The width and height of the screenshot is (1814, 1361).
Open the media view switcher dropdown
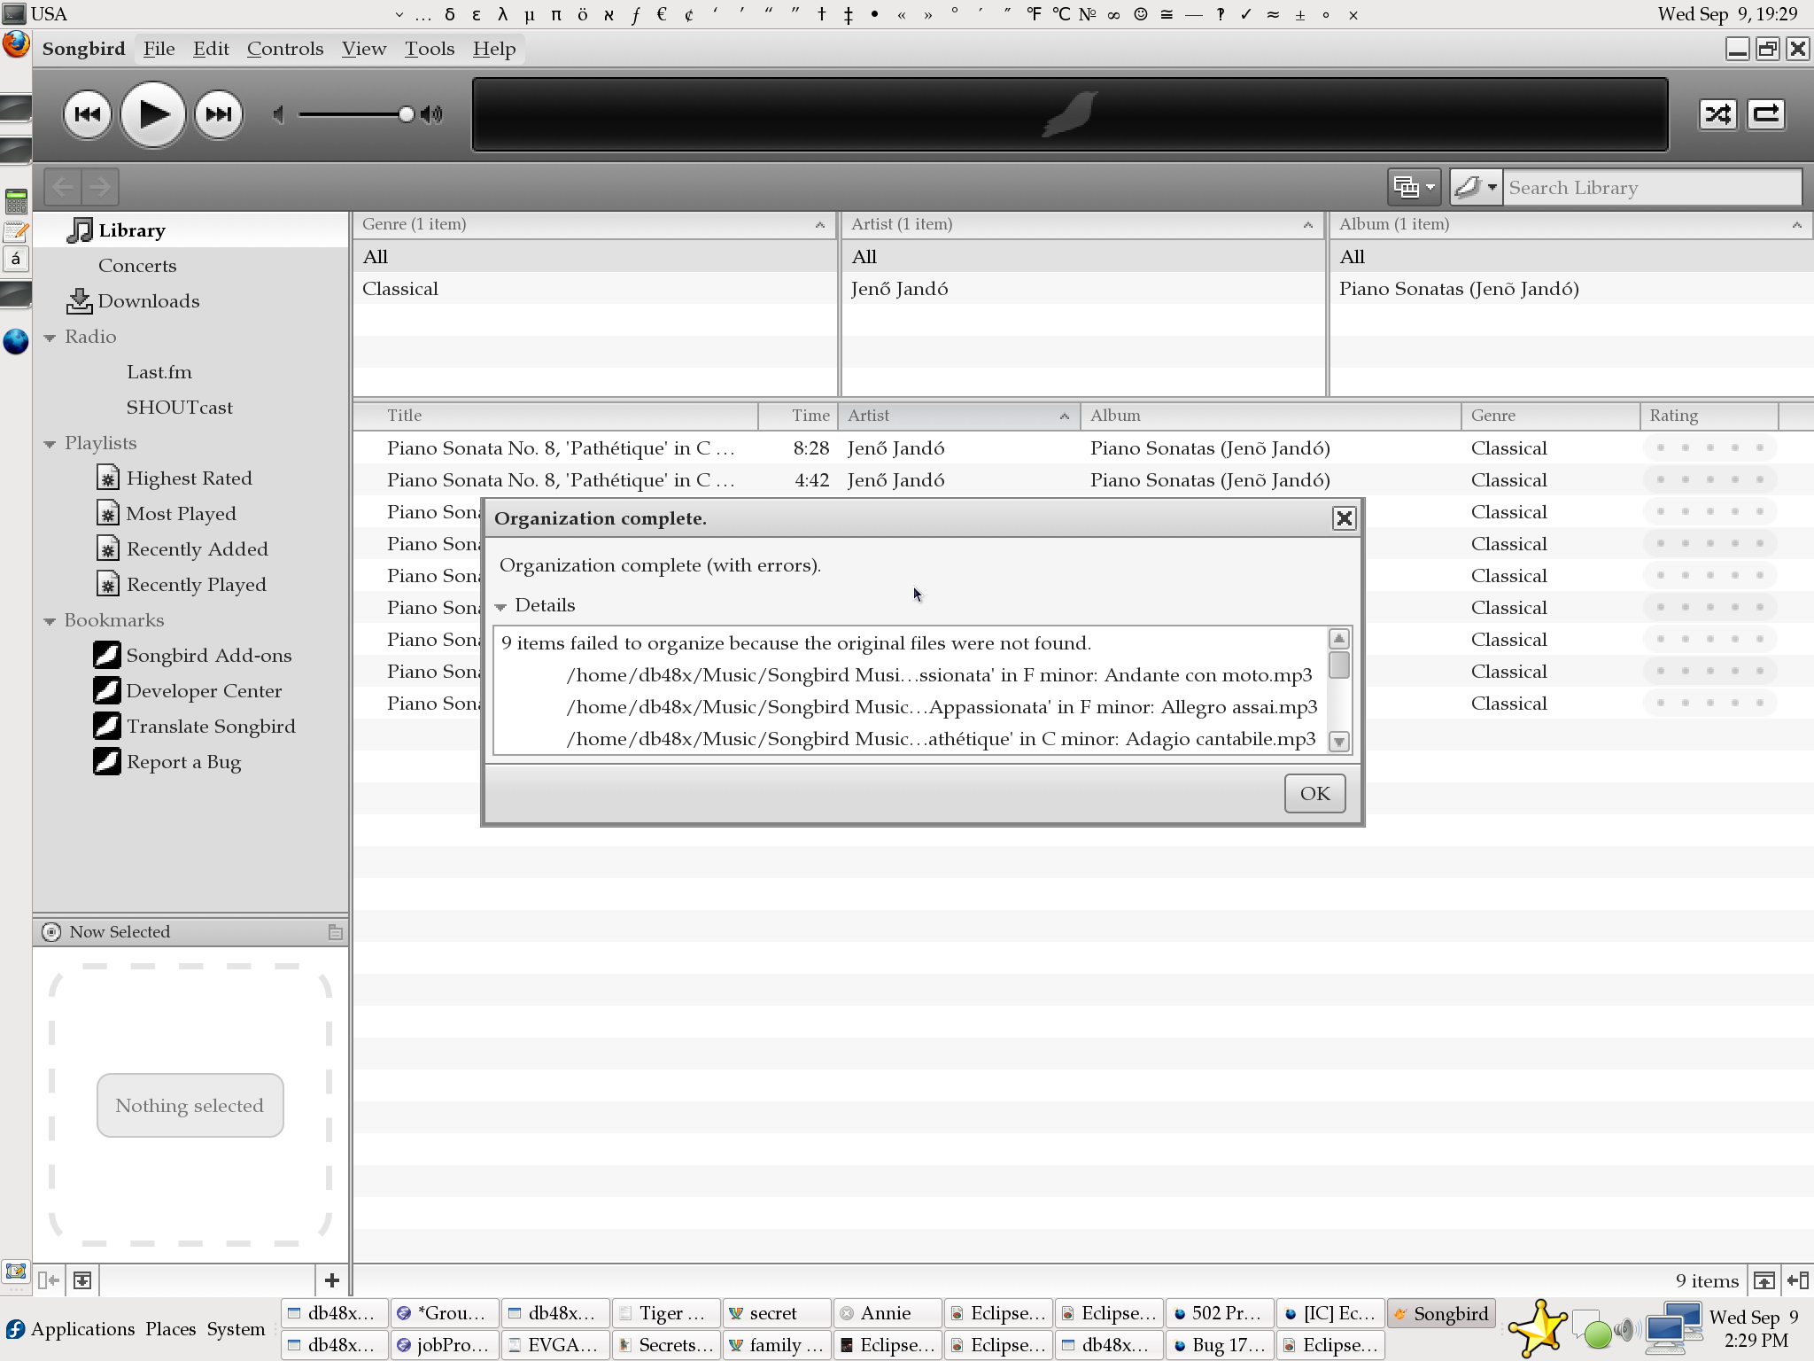pos(1414,187)
